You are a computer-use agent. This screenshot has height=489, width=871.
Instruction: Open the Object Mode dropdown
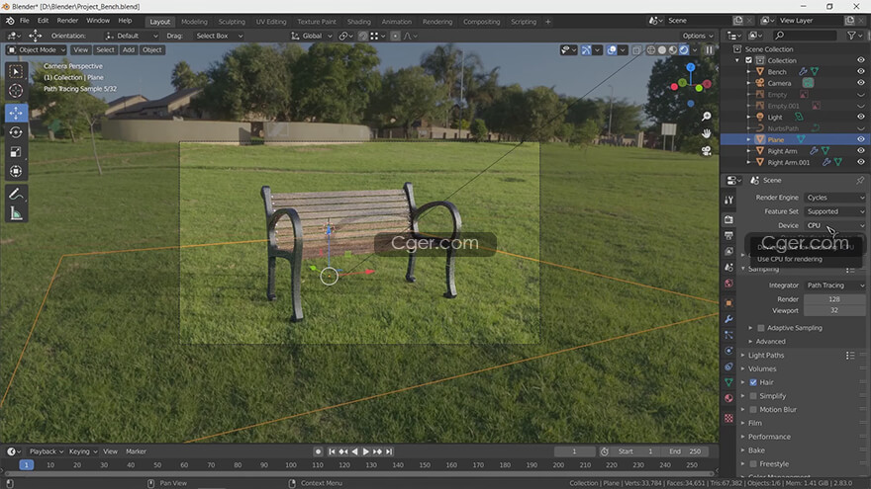coord(36,50)
